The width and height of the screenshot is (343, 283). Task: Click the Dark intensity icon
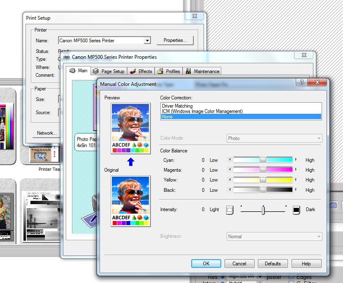(x=297, y=210)
